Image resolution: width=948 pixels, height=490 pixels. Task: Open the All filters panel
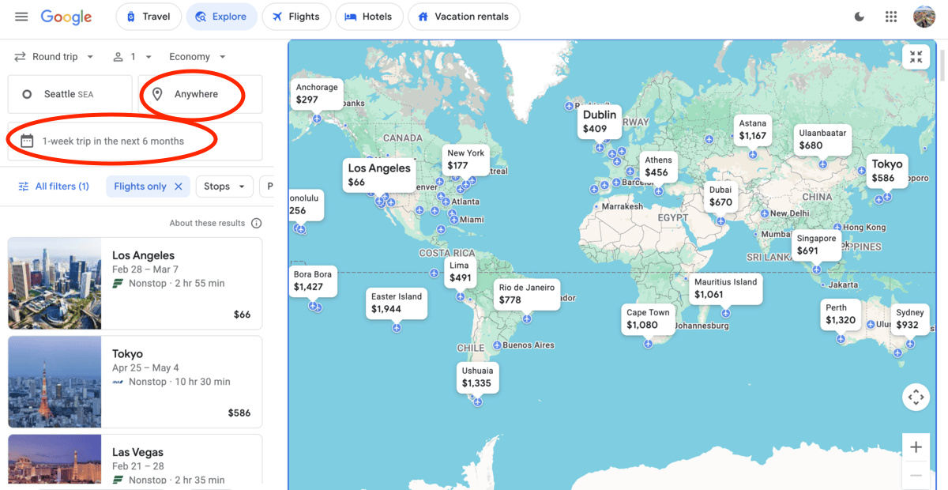pos(53,186)
